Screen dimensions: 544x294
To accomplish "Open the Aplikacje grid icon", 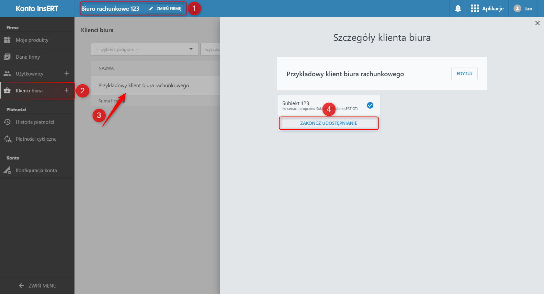I will (475, 8).
